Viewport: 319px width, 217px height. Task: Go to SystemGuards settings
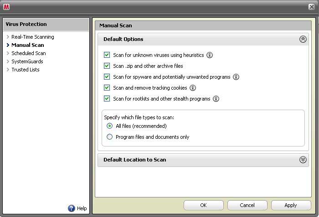pos(27,61)
